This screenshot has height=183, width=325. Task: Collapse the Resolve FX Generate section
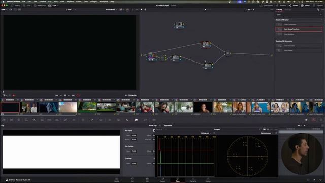(321, 41)
